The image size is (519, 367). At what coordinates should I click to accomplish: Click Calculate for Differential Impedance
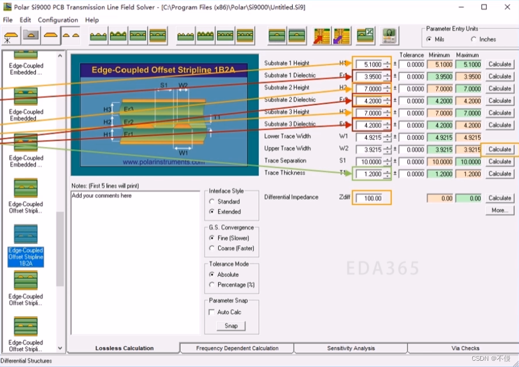[500, 198]
